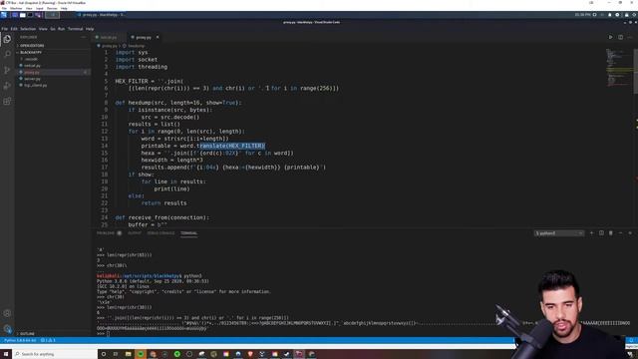
Task: Open the Explorer panel ellipsis menu
Action: (84, 37)
